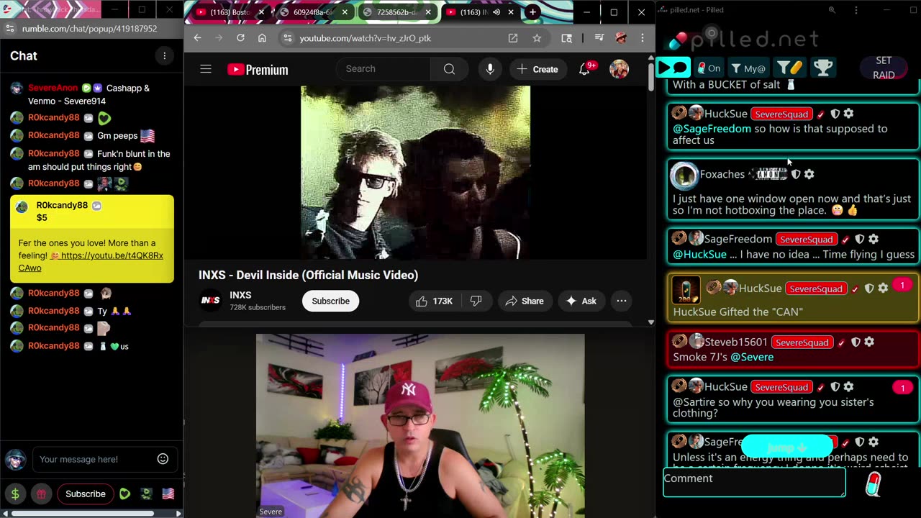Insert the skull crossbones Rumble emote

(147, 494)
